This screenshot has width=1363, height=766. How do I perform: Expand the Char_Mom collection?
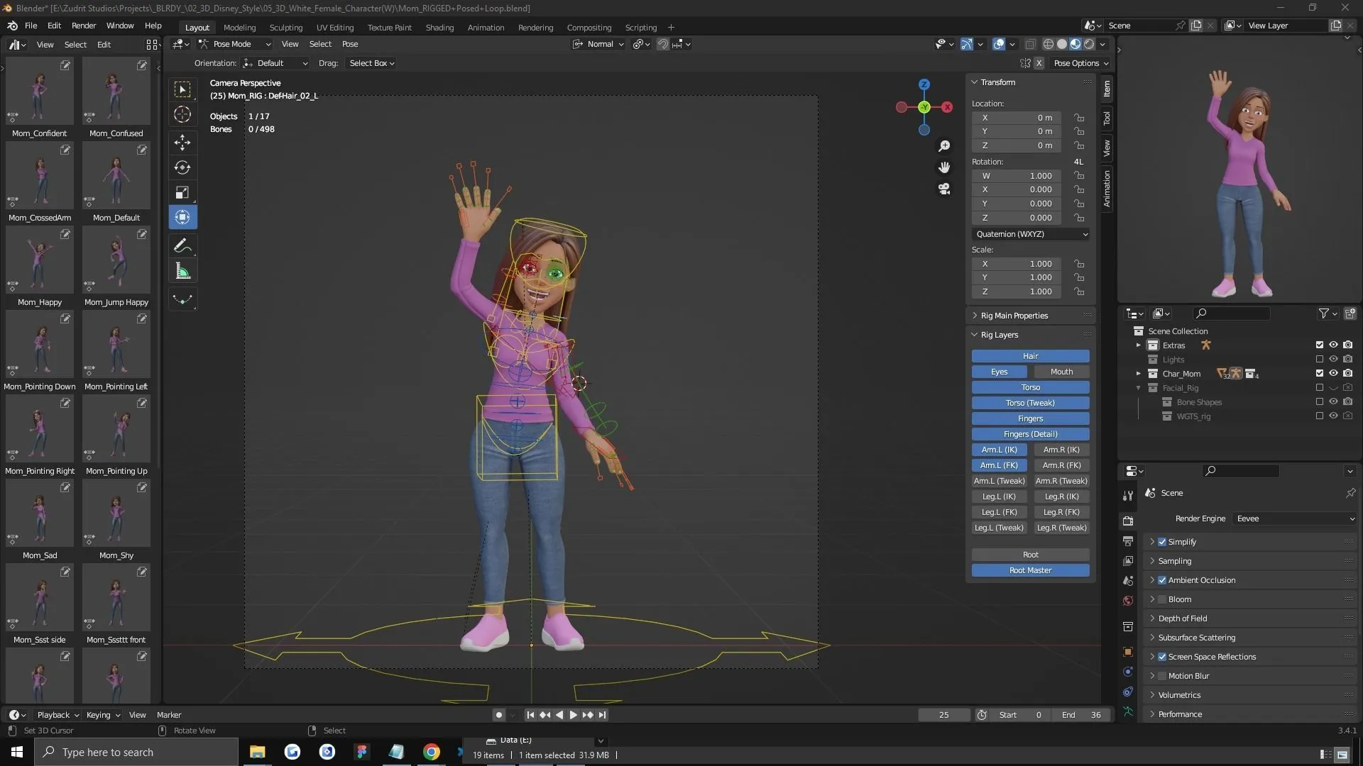tap(1139, 373)
